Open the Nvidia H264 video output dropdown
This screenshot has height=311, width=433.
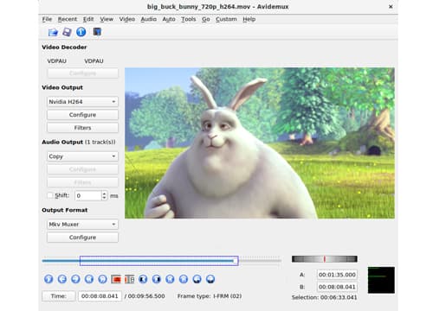coord(82,102)
